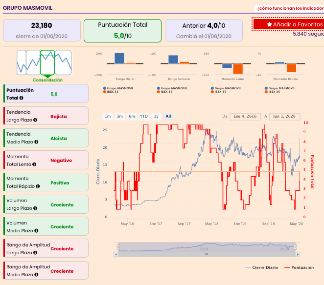Click the star icon in Añadir a Favoritos
The image size is (324, 285).
coord(270,24)
